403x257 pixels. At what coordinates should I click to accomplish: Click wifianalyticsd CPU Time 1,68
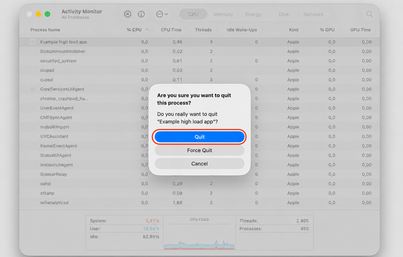[177, 203]
